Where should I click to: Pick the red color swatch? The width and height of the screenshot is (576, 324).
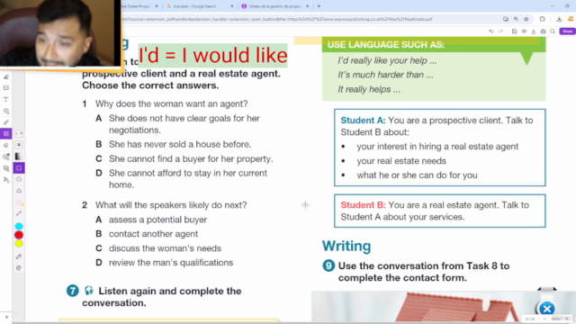click(19, 235)
